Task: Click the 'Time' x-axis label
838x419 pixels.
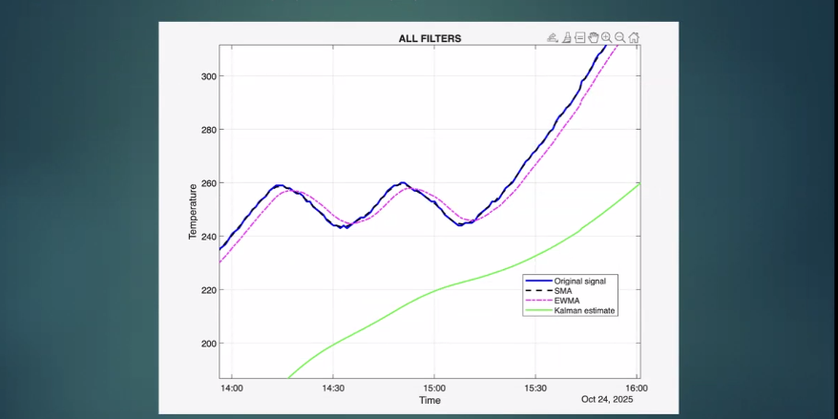Action: pyautogui.click(x=429, y=400)
